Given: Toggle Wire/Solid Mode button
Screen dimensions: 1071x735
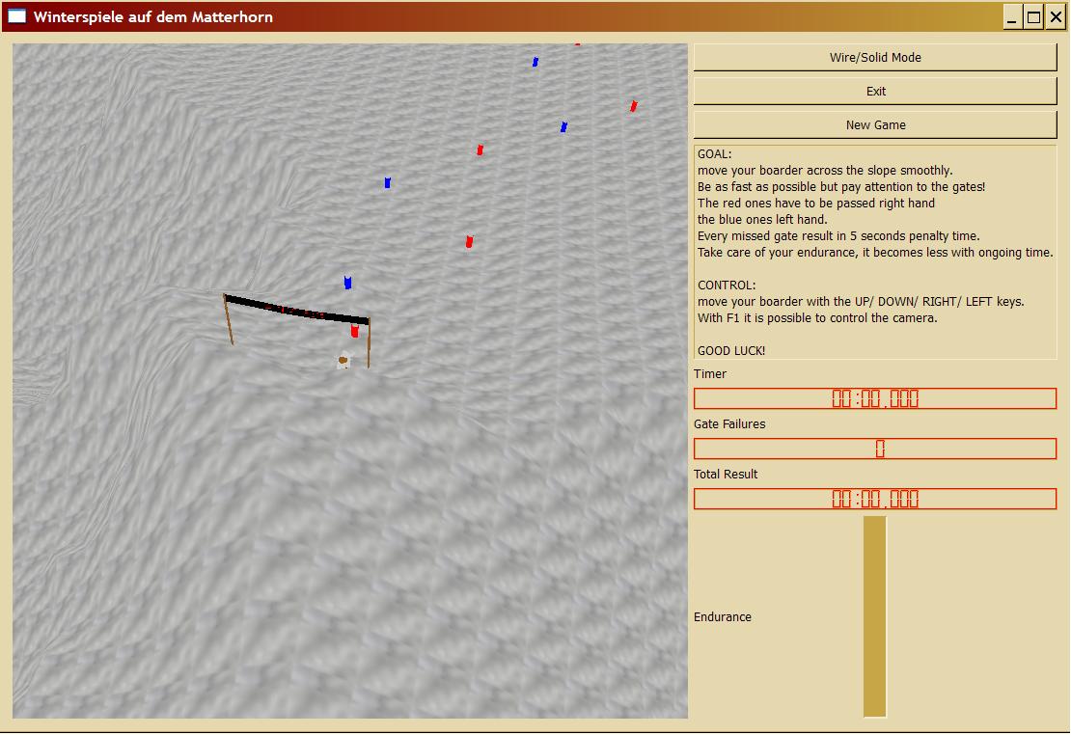Looking at the screenshot, I should (875, 57).
